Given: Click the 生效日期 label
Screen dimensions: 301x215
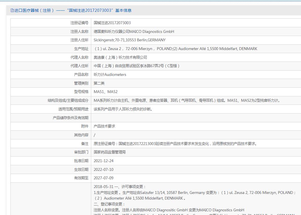Looking at the screenshot, I should (x=81, y=169).
